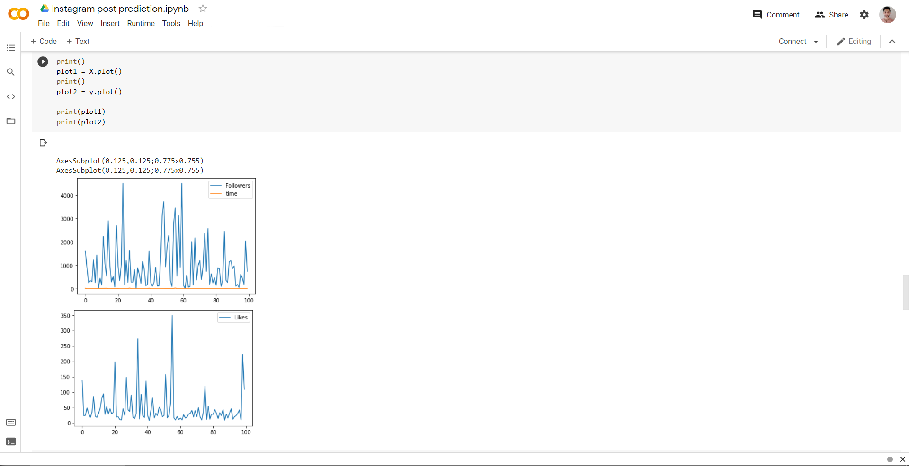Open the find and replace search icon
909x466 pixels.
coord(11,72)
